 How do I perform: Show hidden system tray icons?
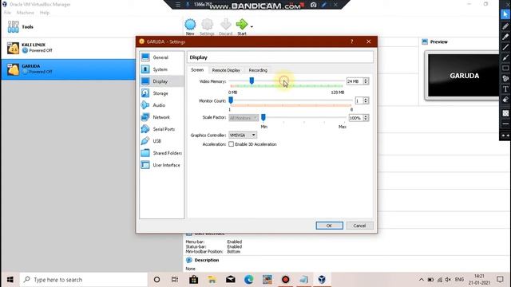421,280
